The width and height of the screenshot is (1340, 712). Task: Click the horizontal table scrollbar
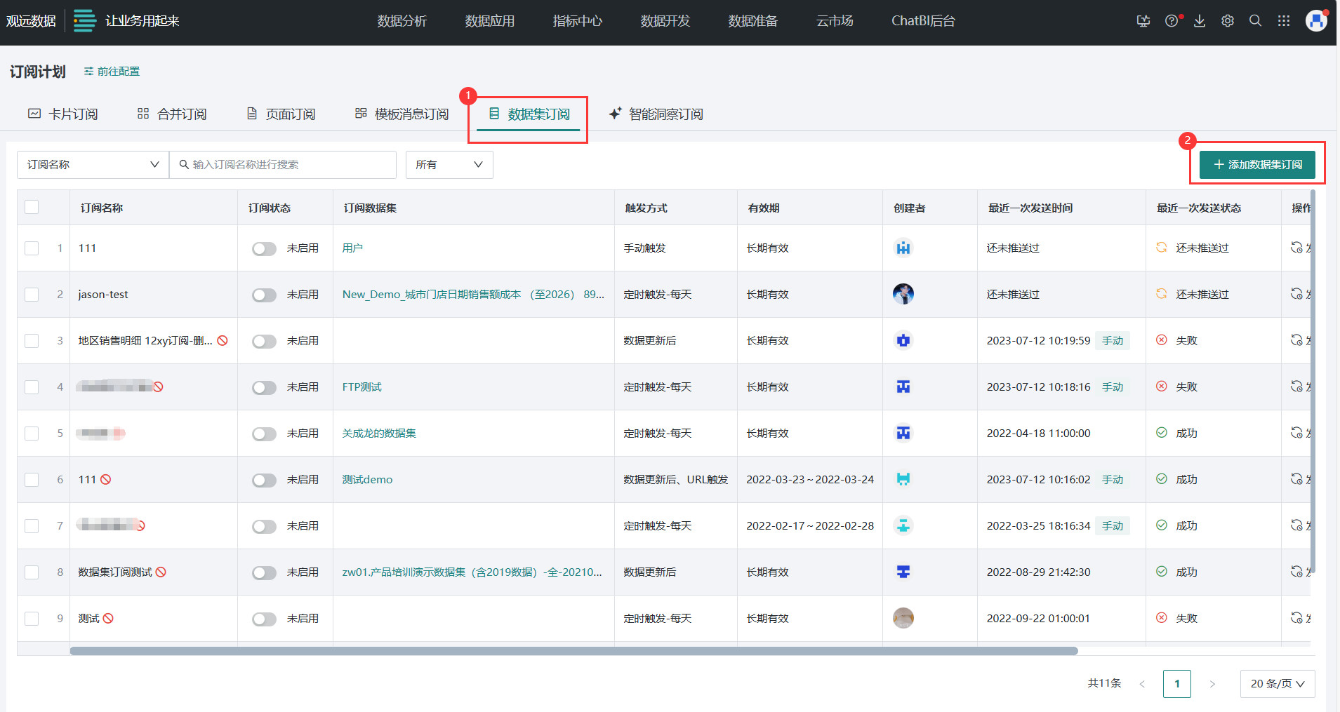573,651
